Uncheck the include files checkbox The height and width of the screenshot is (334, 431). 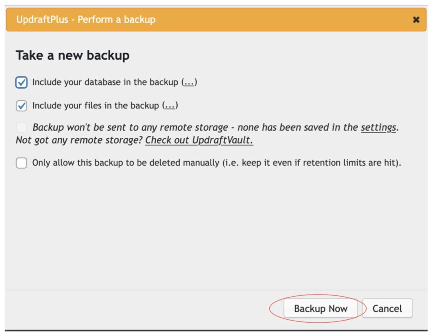(x=21, y=106)
